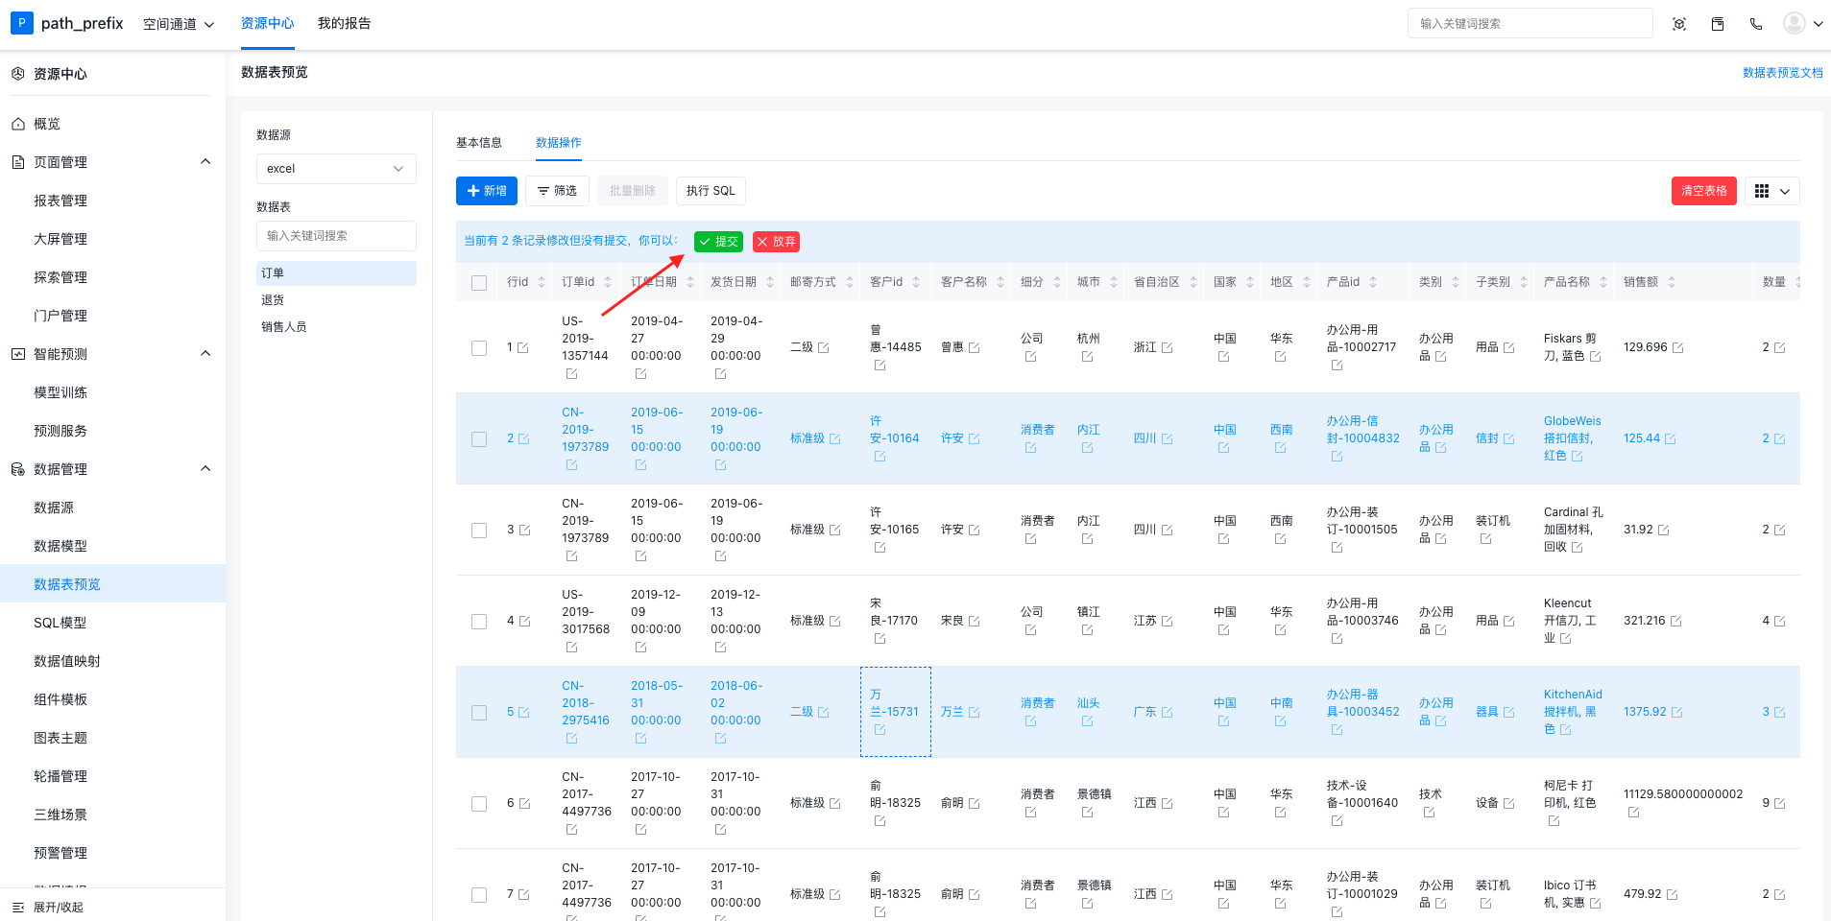Open the 空间通道 workspace dropdown

179,24
